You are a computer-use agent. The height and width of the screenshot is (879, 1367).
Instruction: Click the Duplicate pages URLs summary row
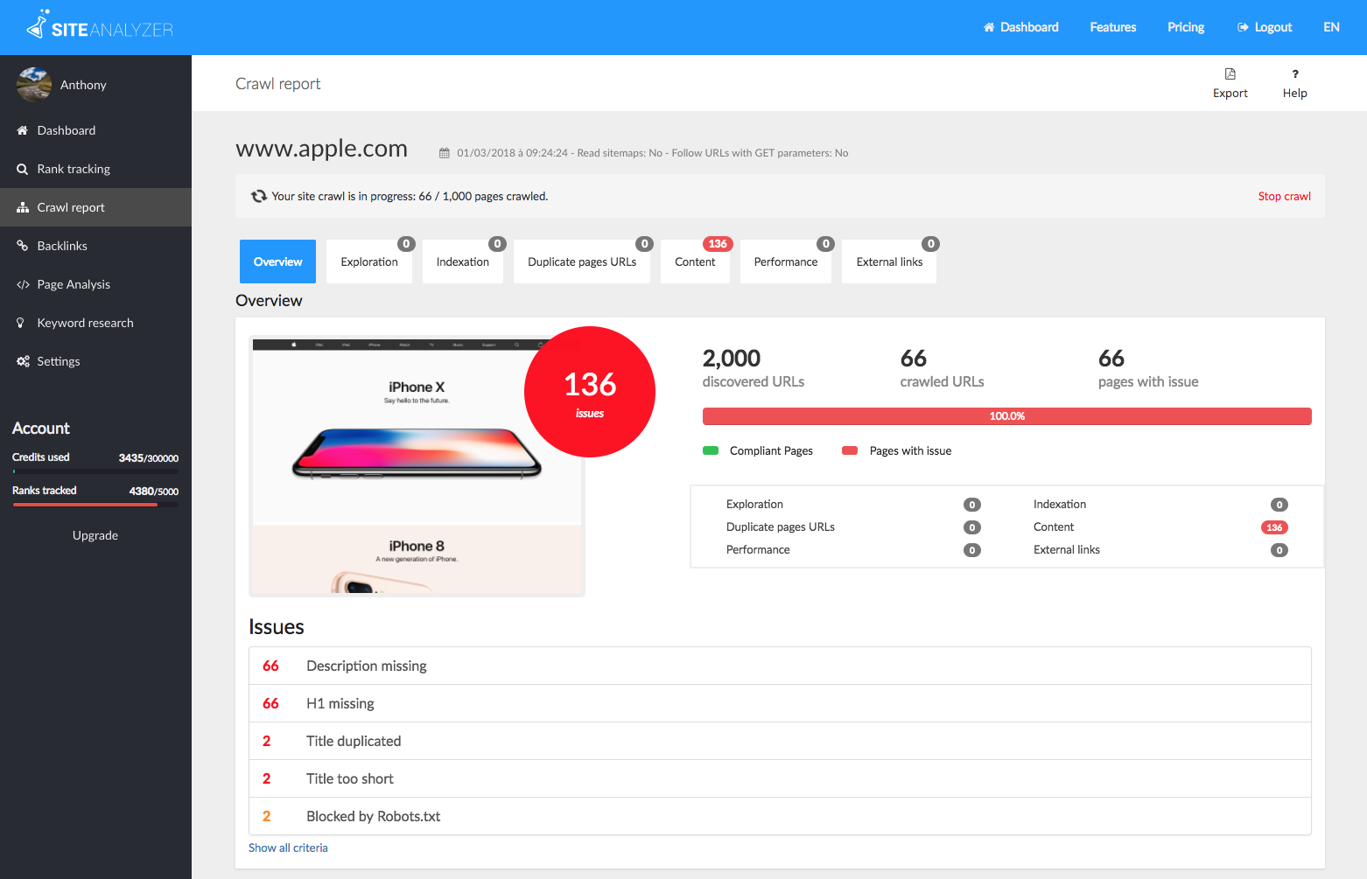[x=853, y=527]
